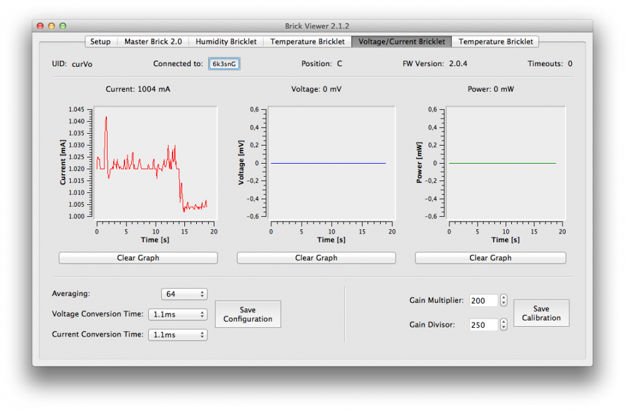
Task: Click the 6k3snG connected-to button
Action: pyautogui.click(x=224, y=64)
